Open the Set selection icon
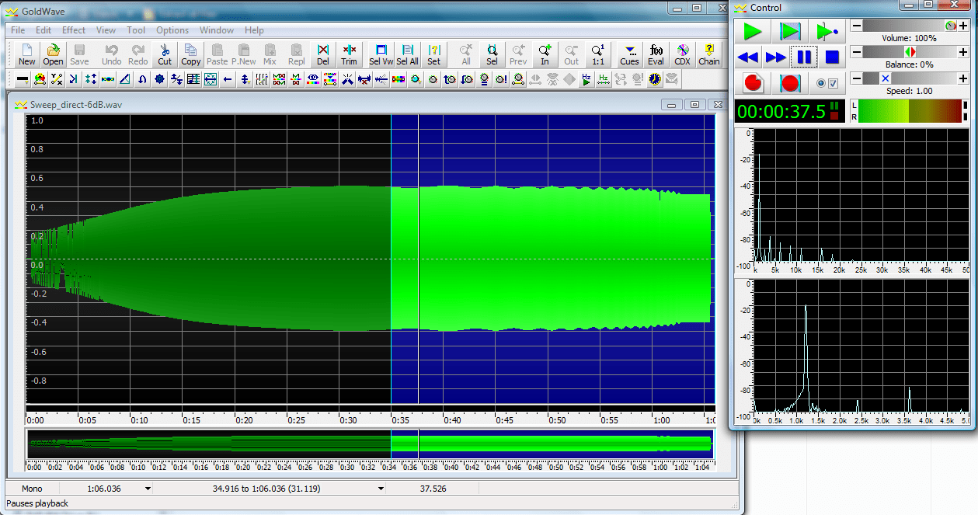The width and height of the screenshot is (978, 515). coord(433,54)
